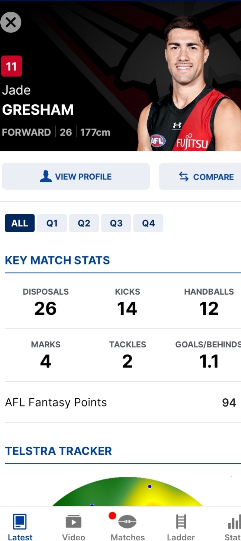Close the player card with X icon
Screen dimensions: 241x541
point(11,22)
